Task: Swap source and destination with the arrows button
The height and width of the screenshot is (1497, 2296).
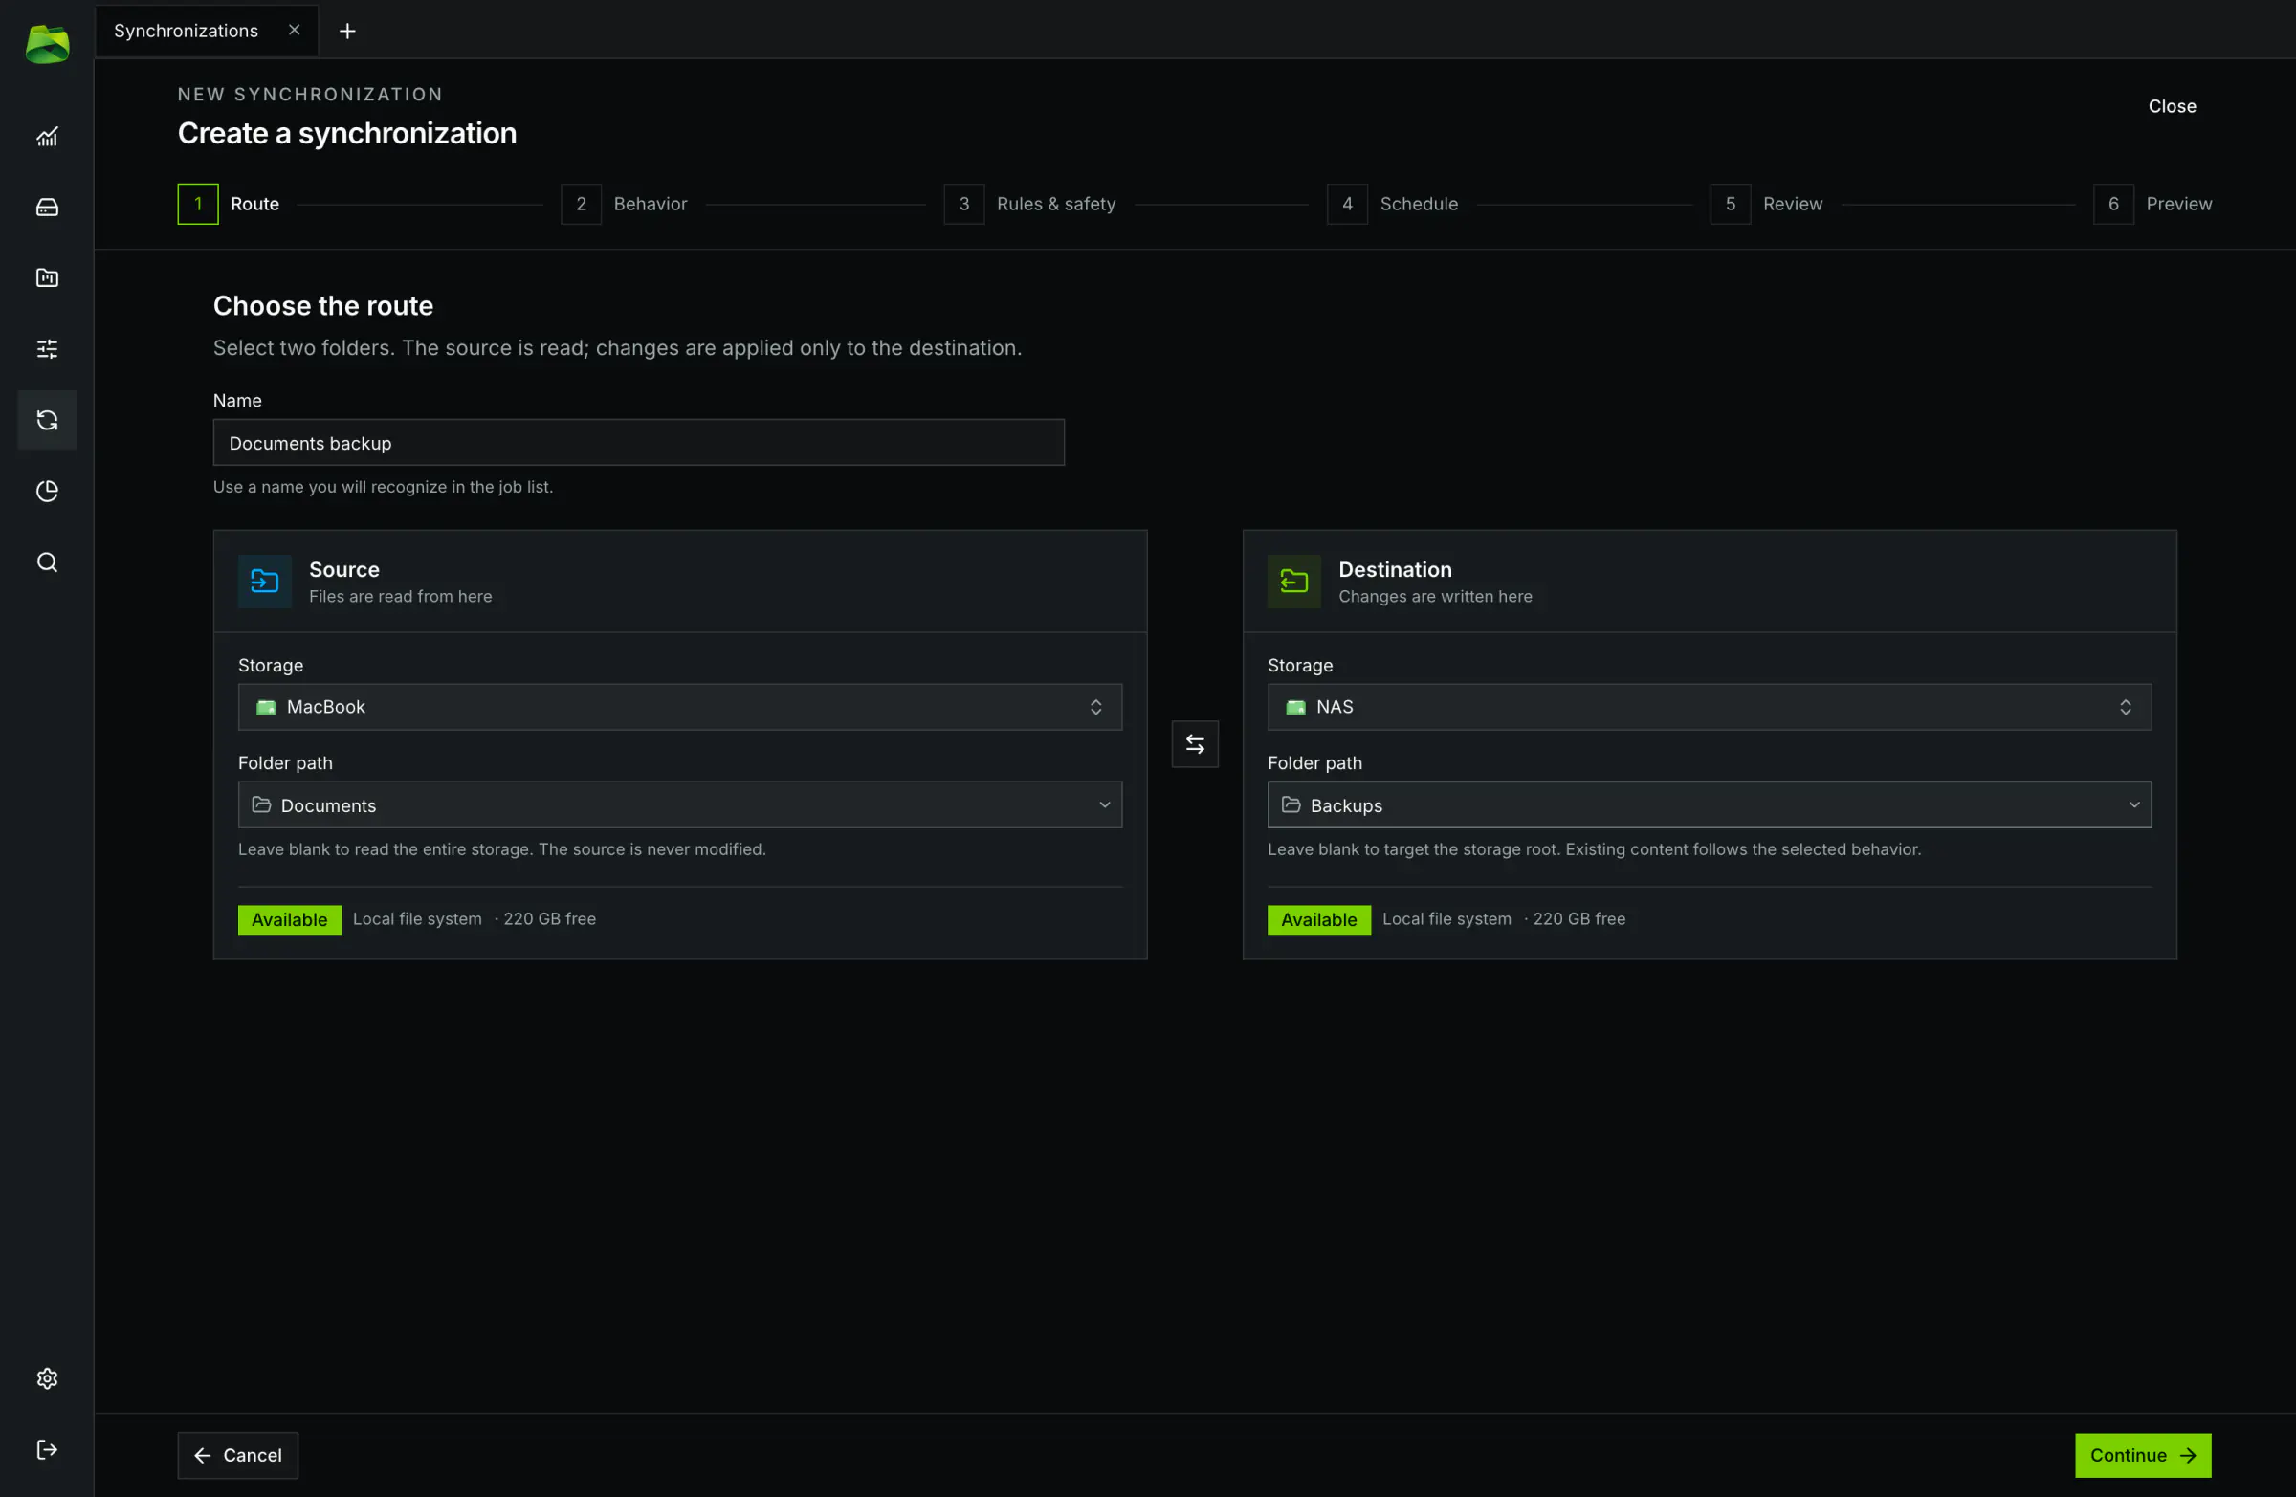Action: pyautogui.click(x=1194, y=743)
